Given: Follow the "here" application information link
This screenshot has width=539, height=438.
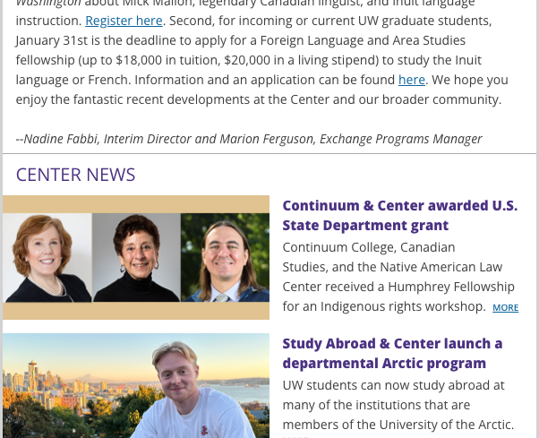Looking at the screenshot, I should [412, 80].
